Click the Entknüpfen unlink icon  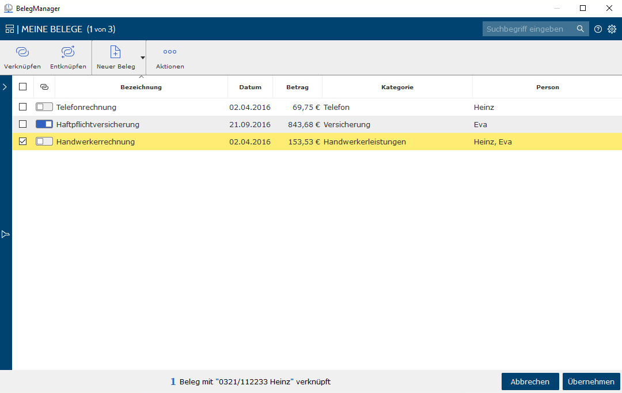point(68,52)
